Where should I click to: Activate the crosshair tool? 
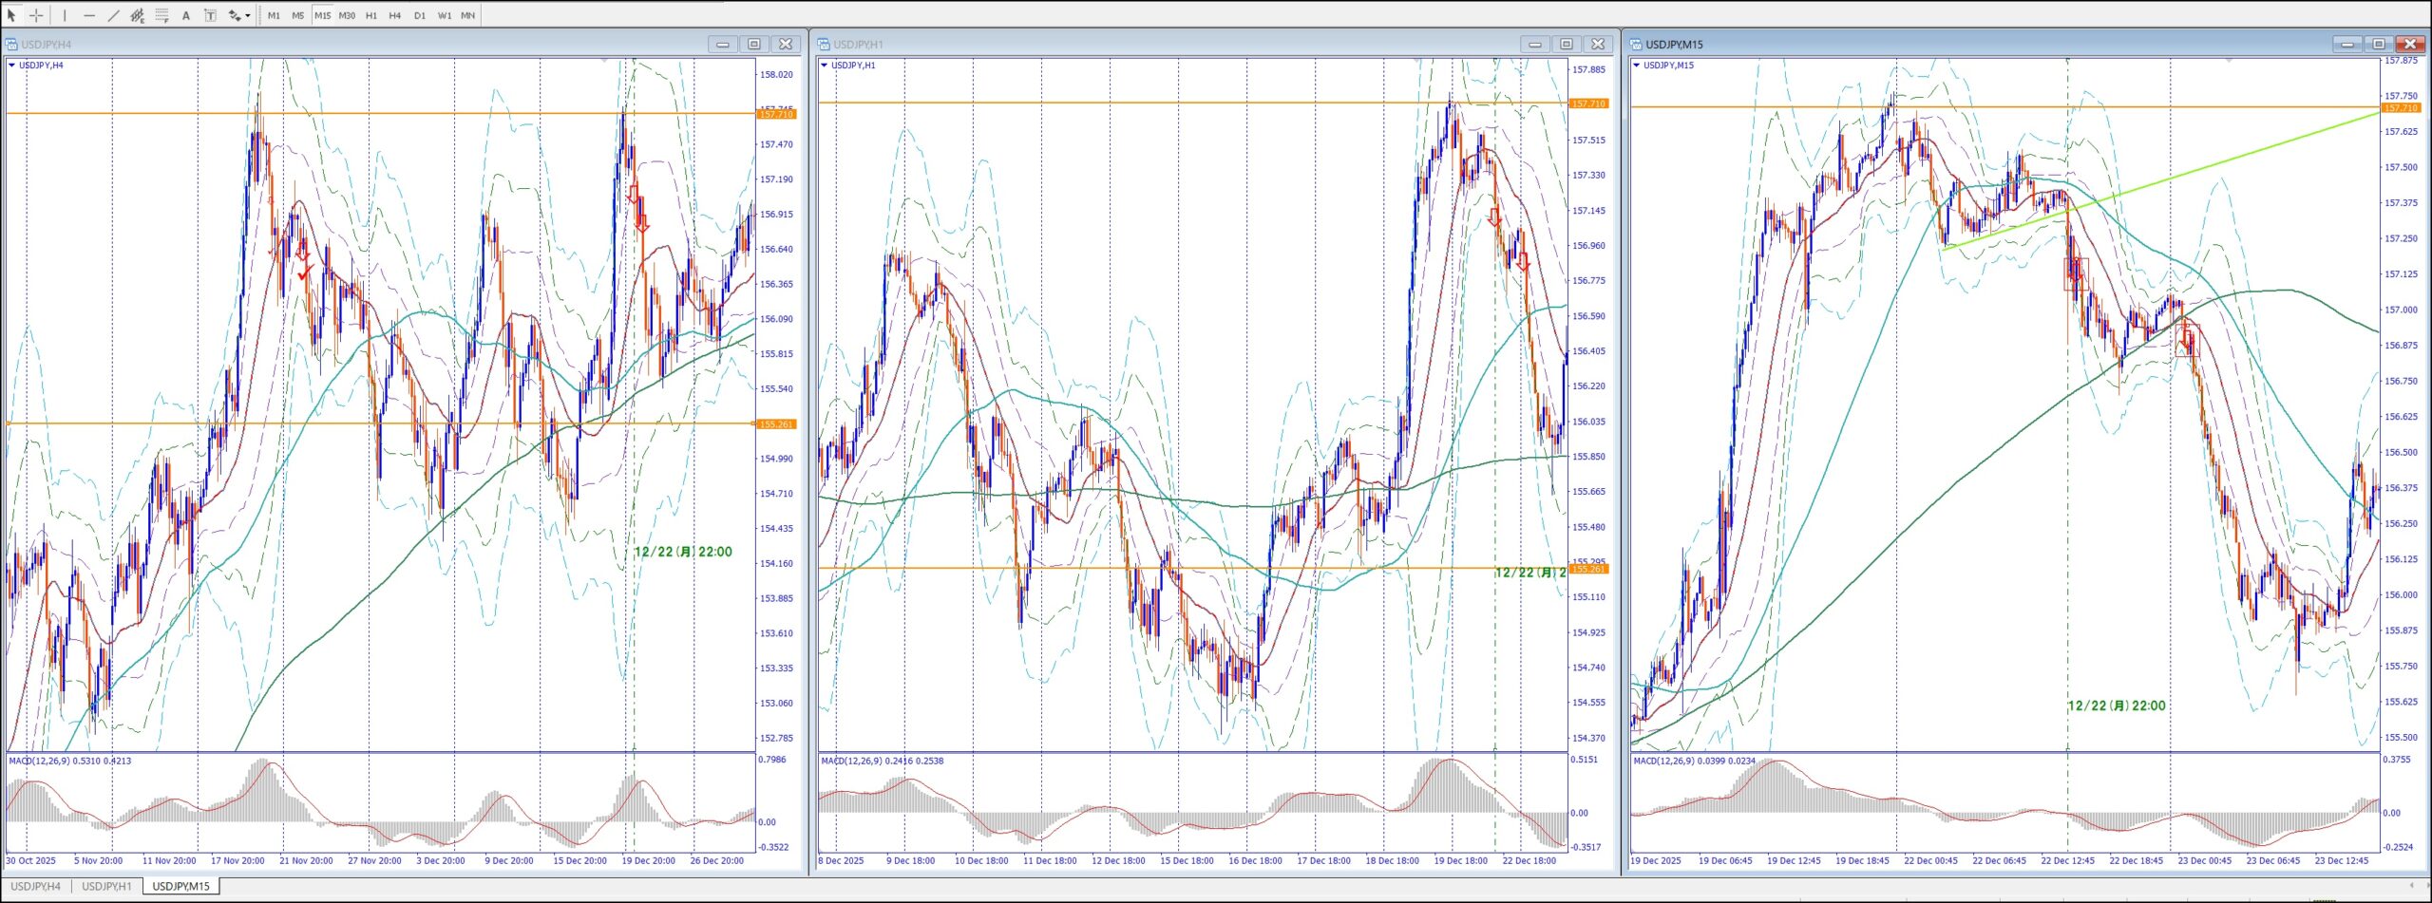point(36,15)
